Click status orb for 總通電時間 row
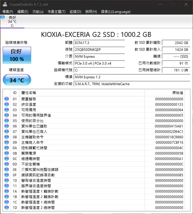The width and height of the screenshot is (193, 214). [7, 159]
